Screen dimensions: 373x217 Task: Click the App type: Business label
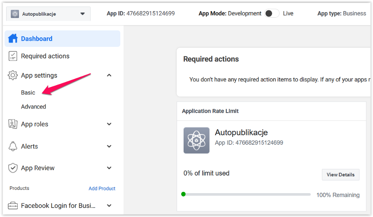[x=342, y=14]
